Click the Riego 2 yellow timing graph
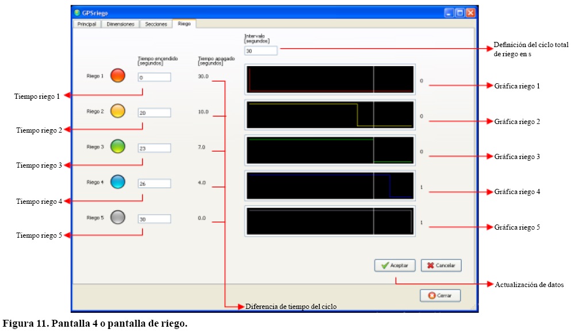 329,115
